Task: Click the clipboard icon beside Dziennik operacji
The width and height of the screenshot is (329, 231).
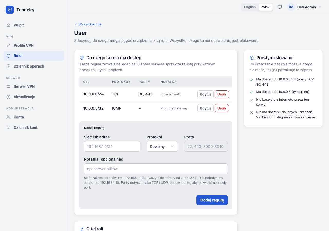Action: (x=8, y=66)
